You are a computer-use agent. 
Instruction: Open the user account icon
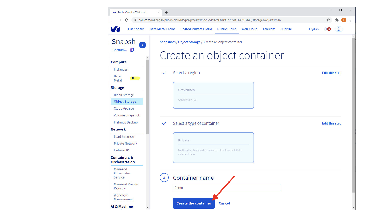click(x=339, y=29)
